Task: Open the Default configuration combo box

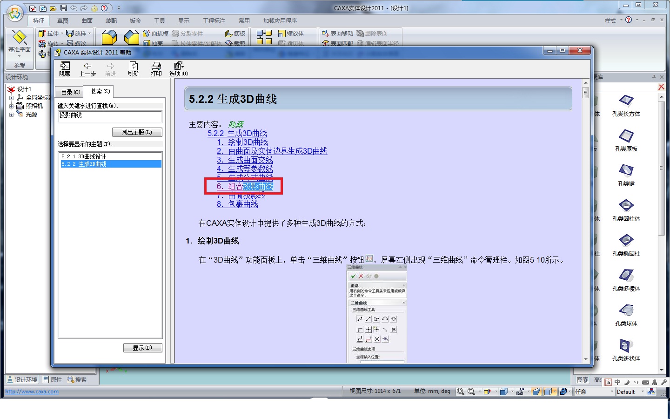Action: 630,392
